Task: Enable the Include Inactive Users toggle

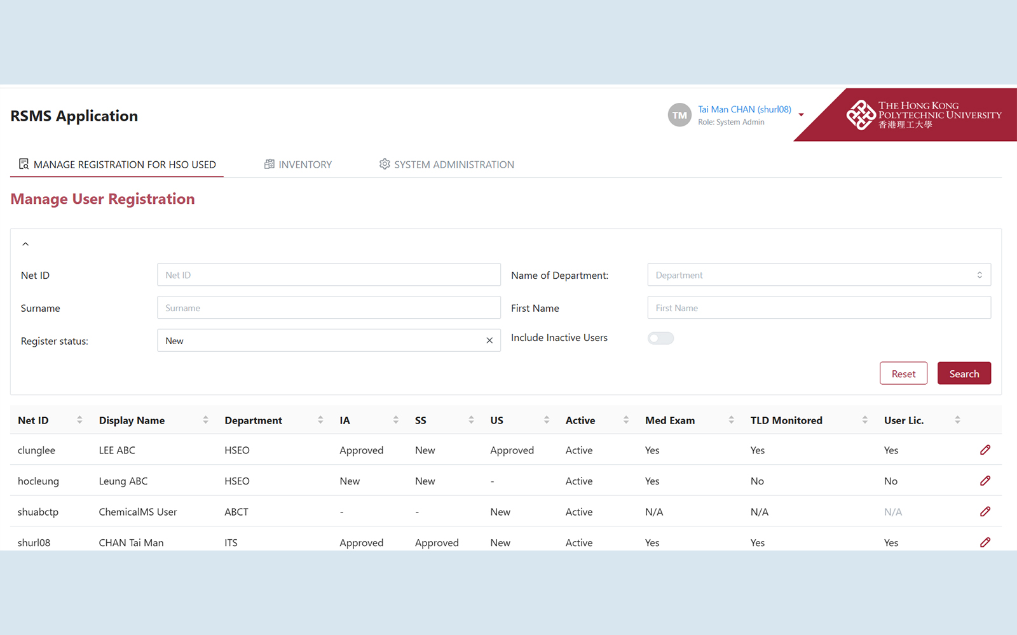Action: 660,338
